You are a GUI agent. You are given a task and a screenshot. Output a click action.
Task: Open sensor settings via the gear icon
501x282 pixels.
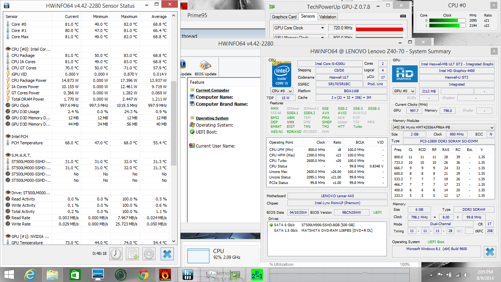click(x=149, y=254)
